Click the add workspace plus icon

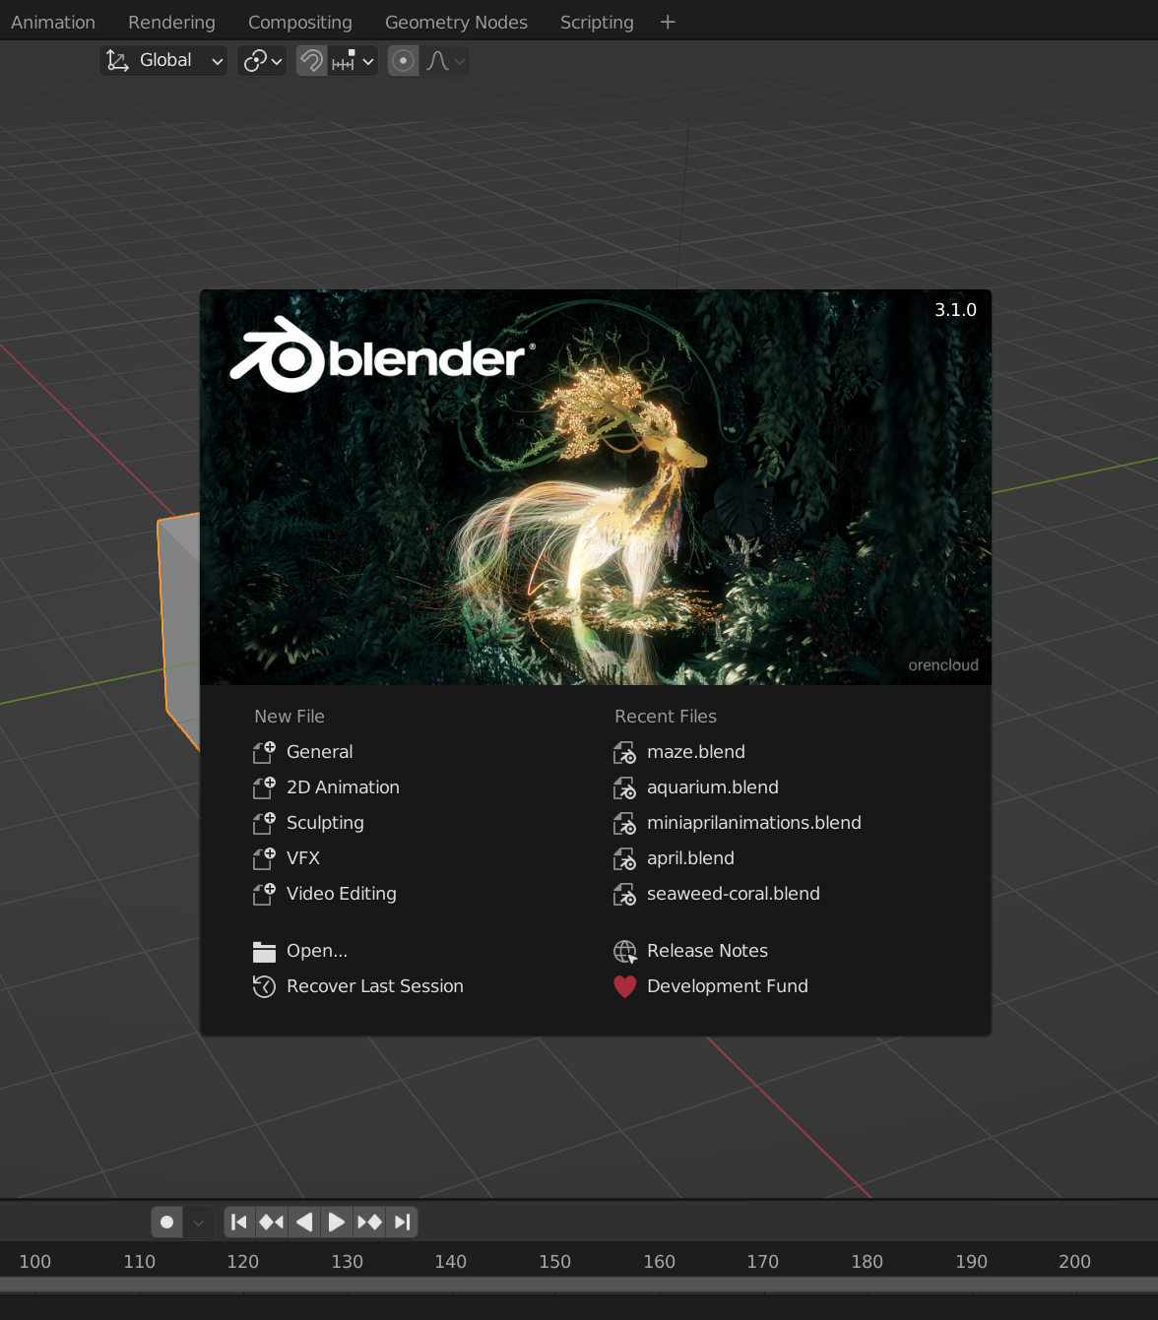[668, 22]
